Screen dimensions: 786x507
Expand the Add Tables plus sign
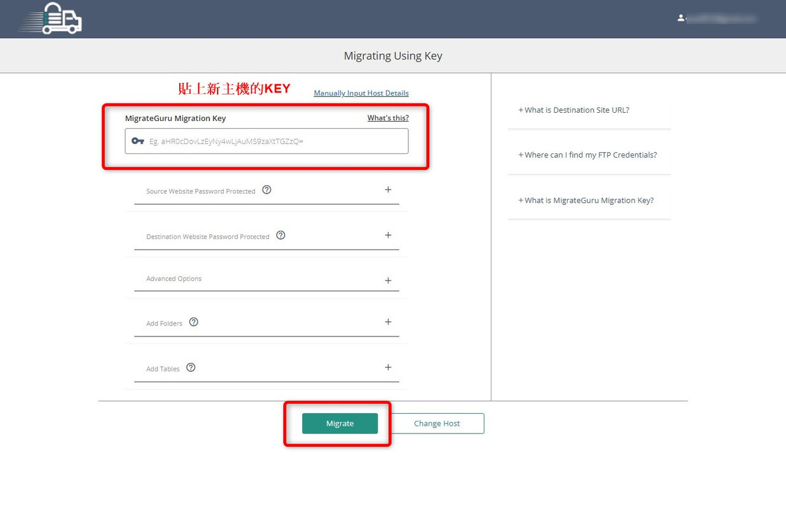[x=388, y=368]
